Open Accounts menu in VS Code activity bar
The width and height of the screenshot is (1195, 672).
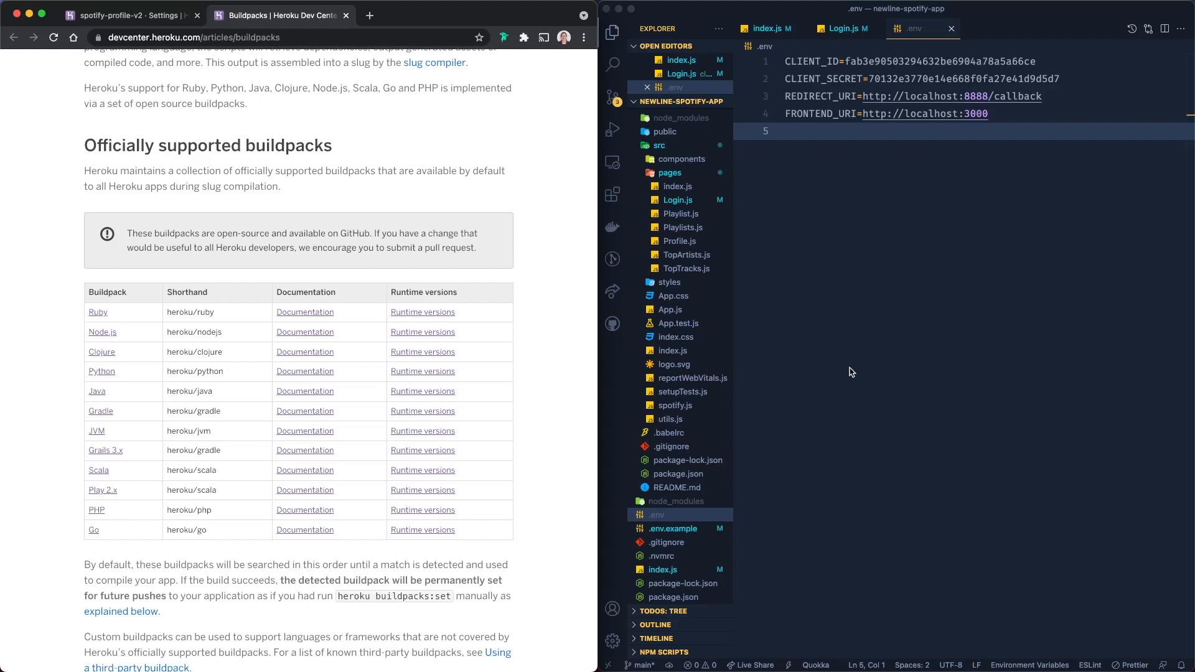pos(612,609)
